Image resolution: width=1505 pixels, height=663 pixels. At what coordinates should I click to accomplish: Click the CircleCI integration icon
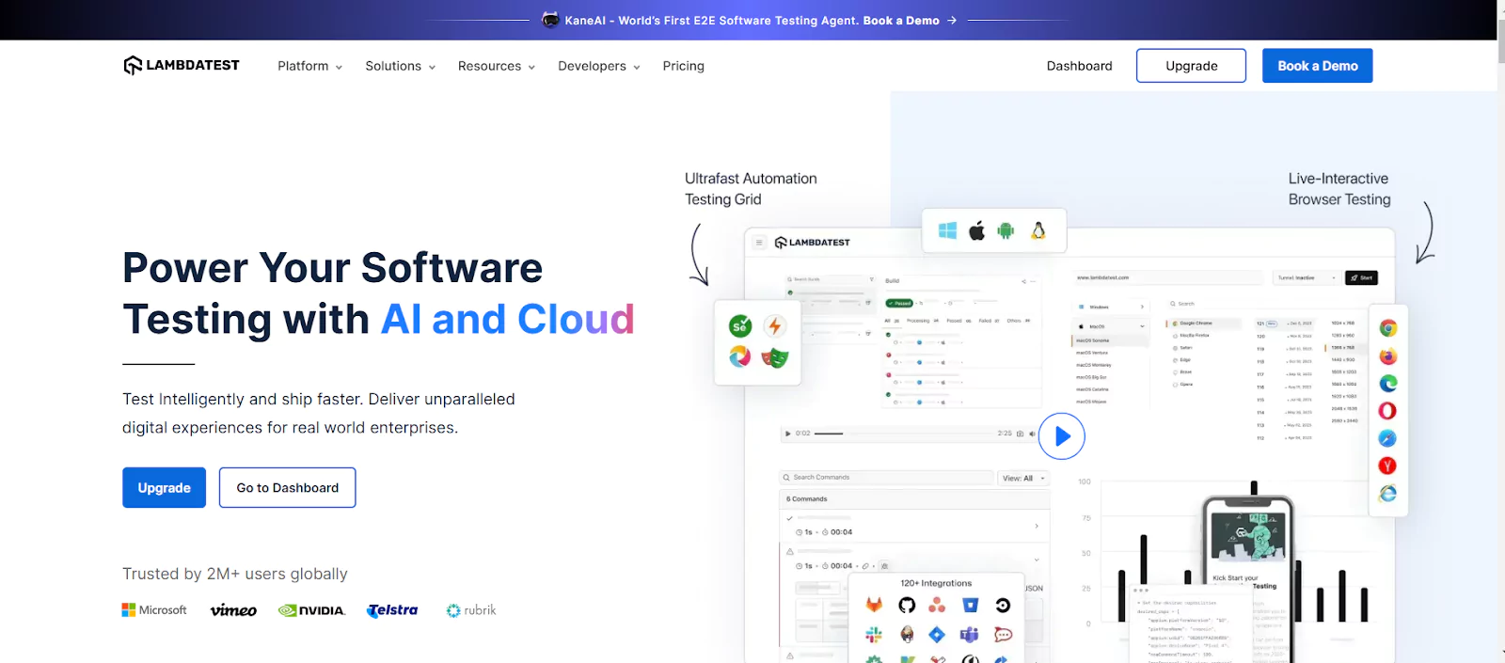tap(1003, 605)
